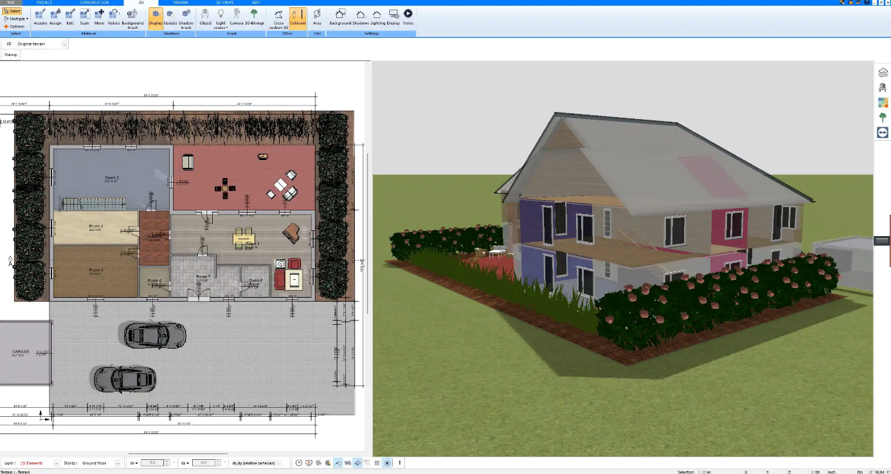Choose the Background brush tool
The height and width of the screenshot is (474, 891).
[133, 19]
